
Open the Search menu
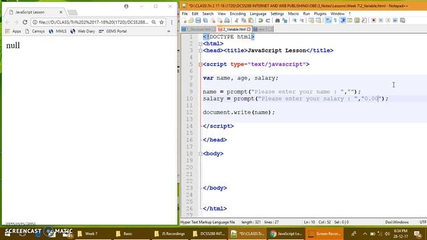click(207, 13)
